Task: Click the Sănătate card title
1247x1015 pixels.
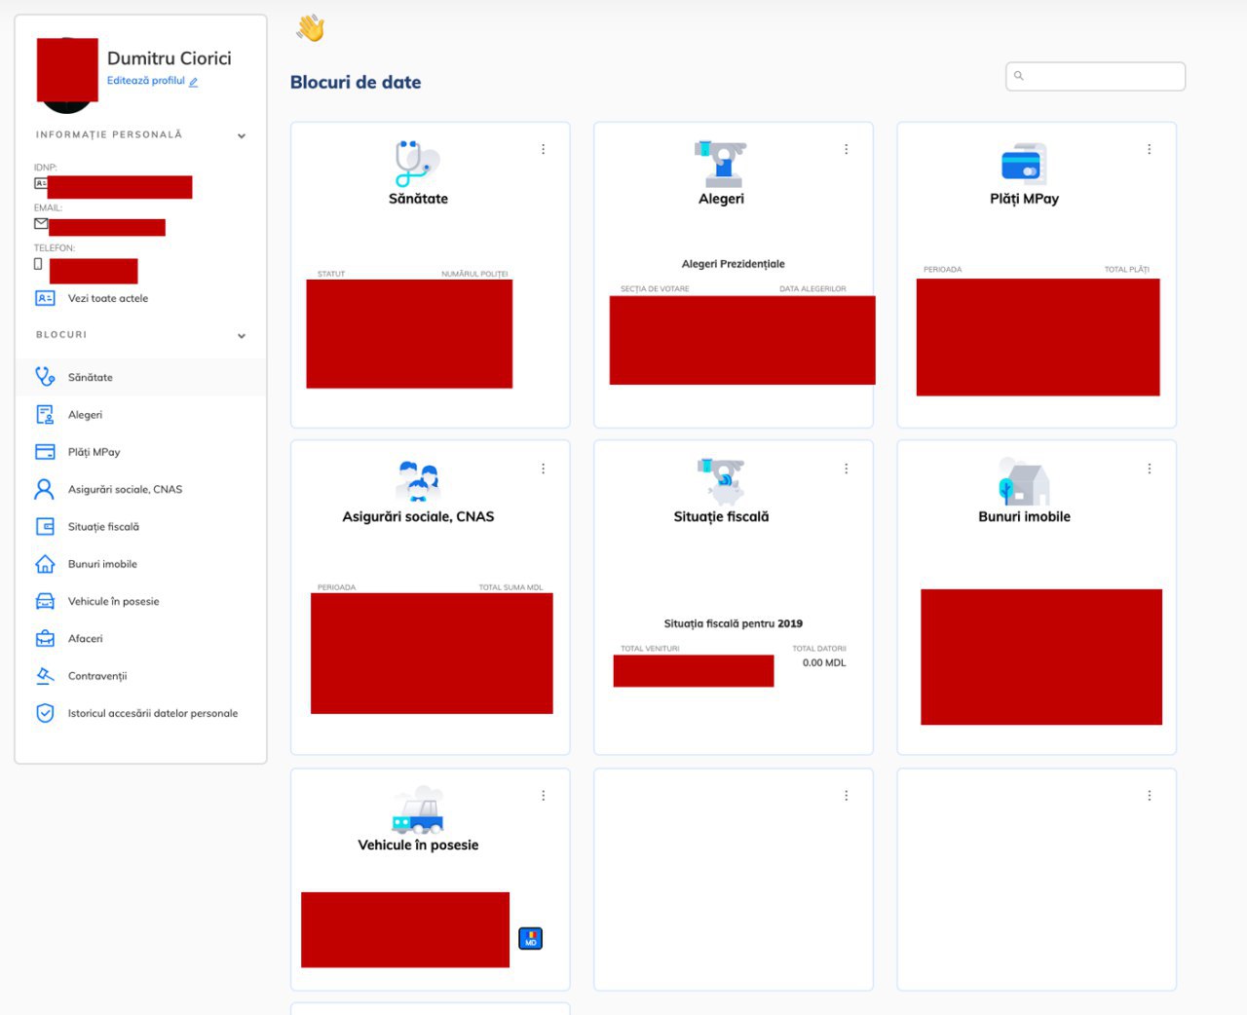Action: [x=418, y=199]
